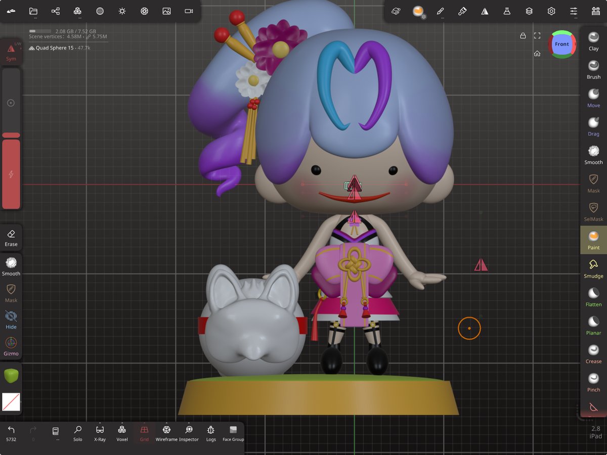Select the Planar tool
Viewport: 607px width, 455px height.
(593, 326)
